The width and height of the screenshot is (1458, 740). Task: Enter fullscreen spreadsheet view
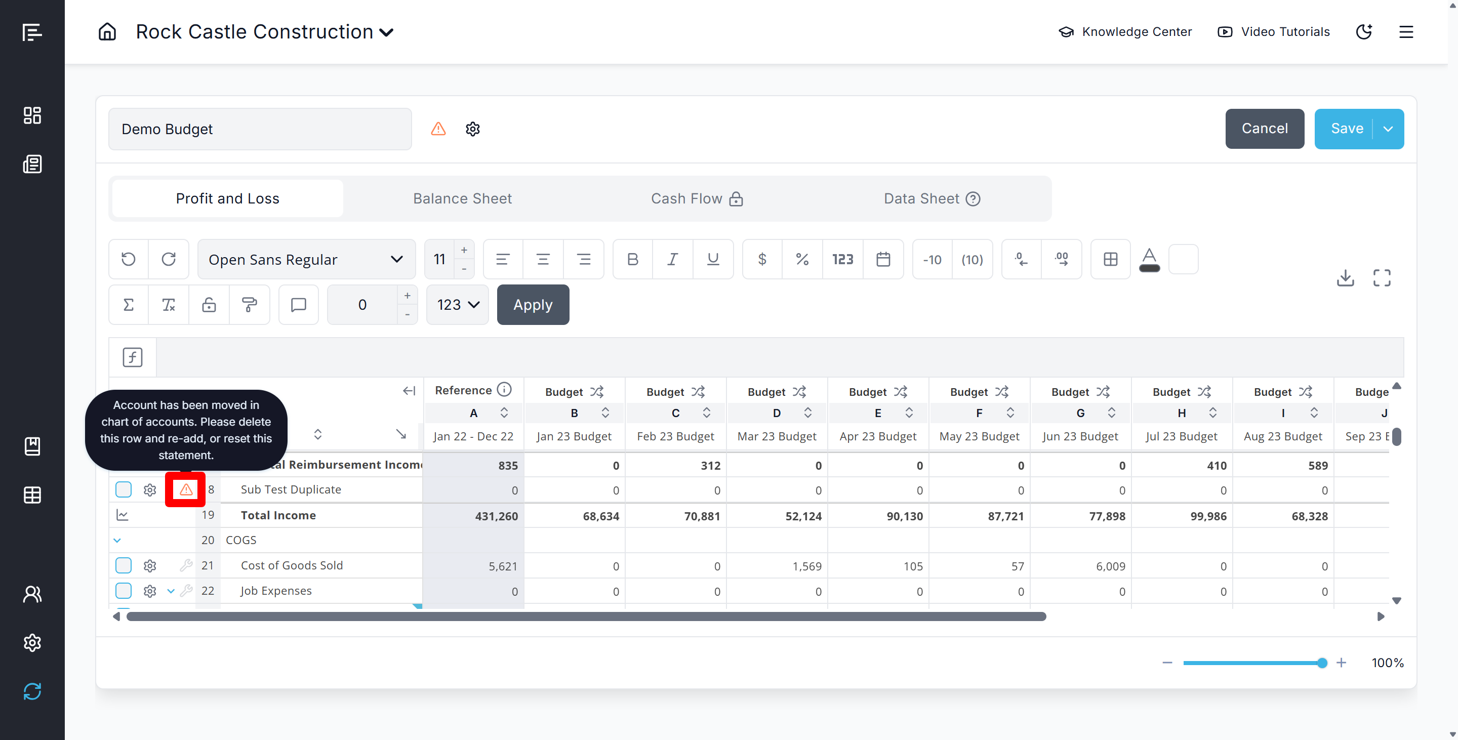(1382, 278)
